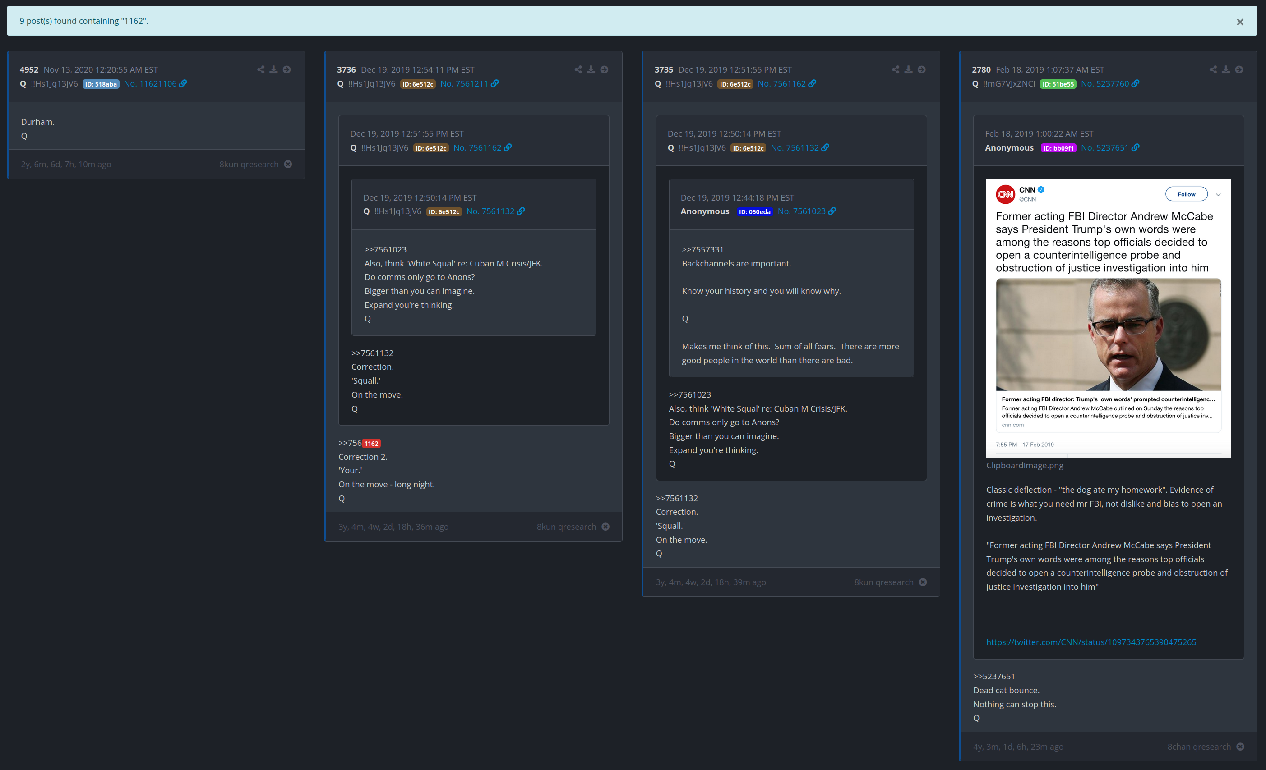Dismiss the search results alert banner
The width and height of the screenshot is (1266, 770).
point(1240,22)
